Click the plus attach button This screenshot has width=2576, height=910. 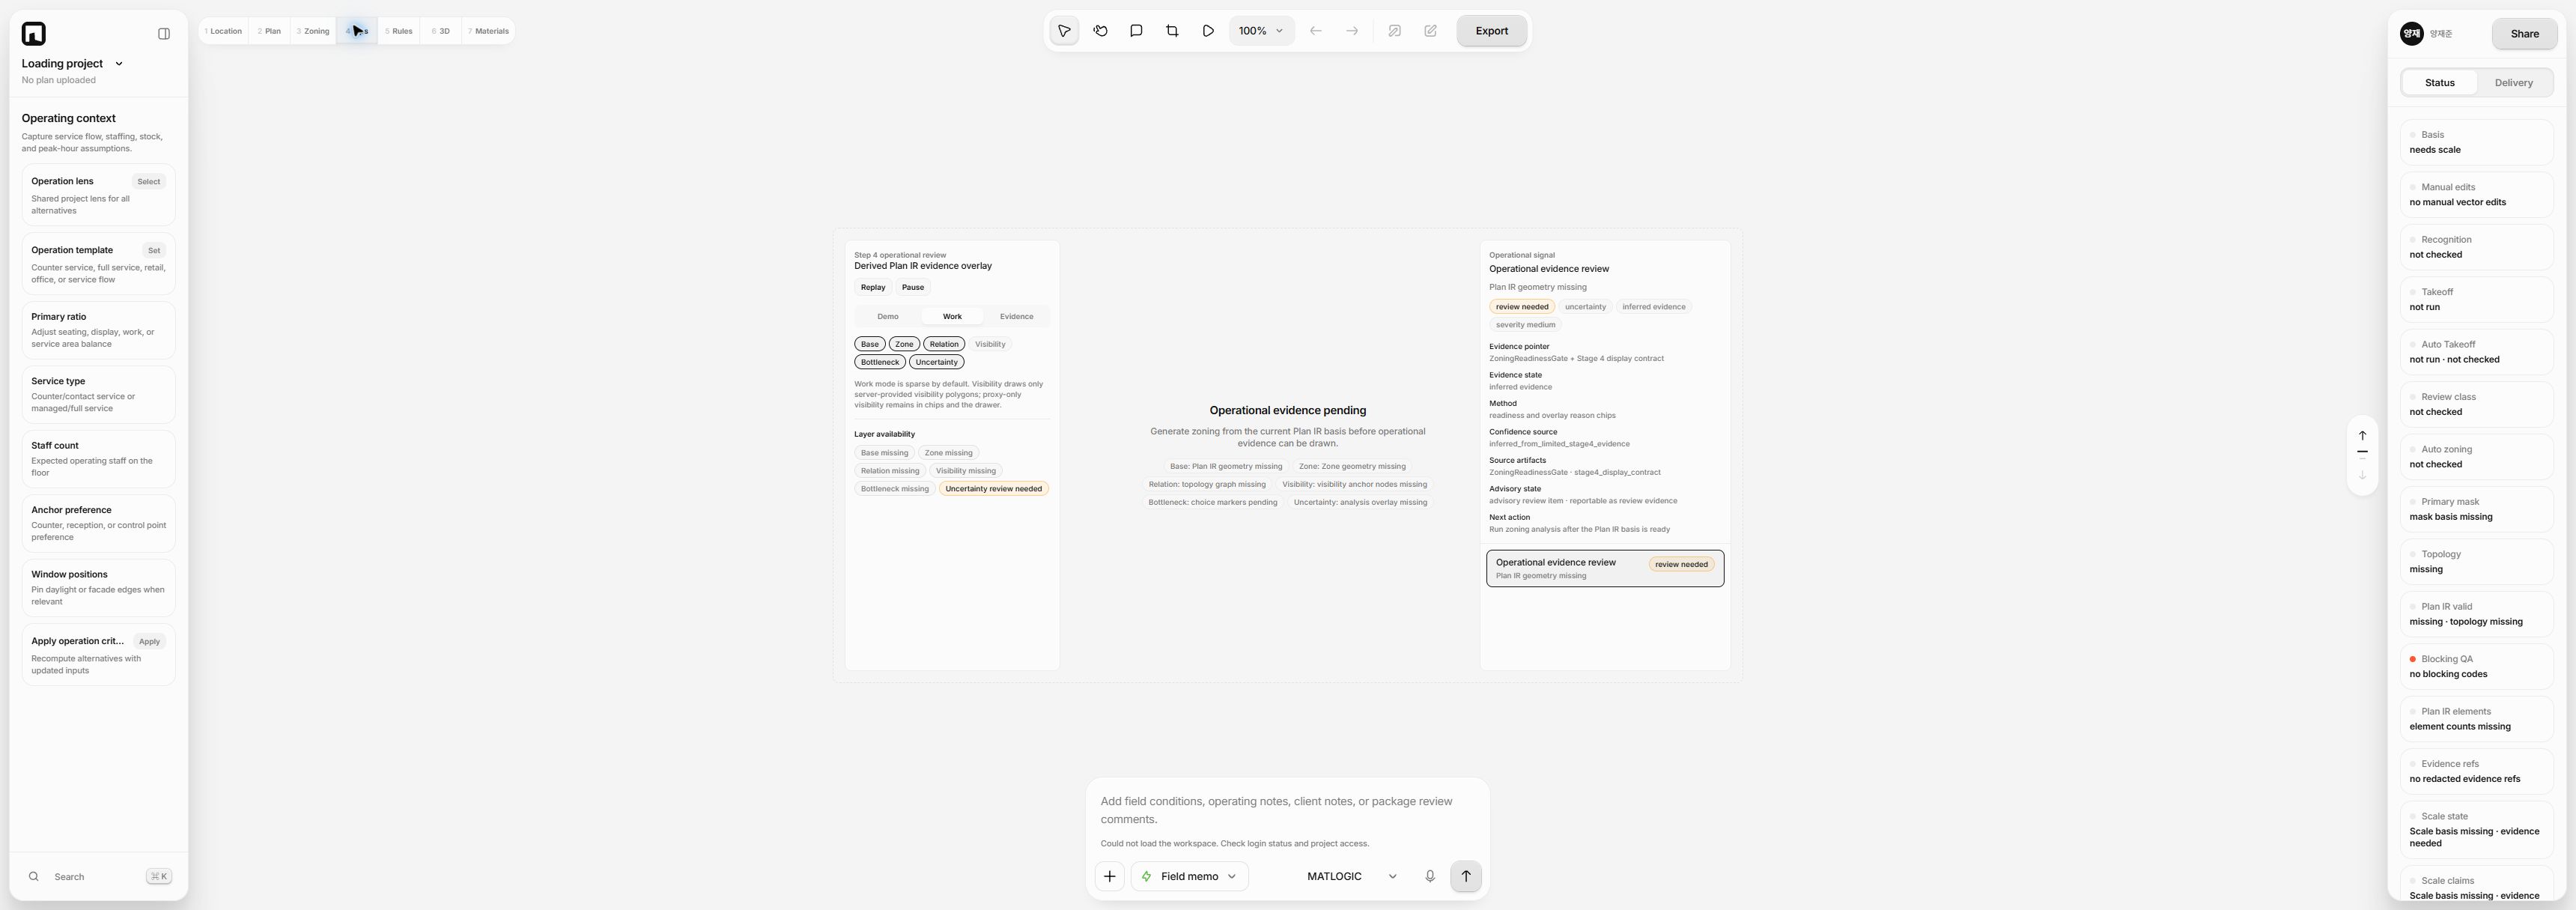click(1109, 876)
